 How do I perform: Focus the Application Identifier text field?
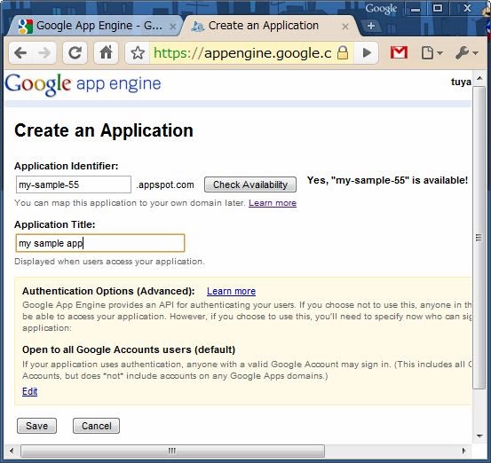(74, 184)
